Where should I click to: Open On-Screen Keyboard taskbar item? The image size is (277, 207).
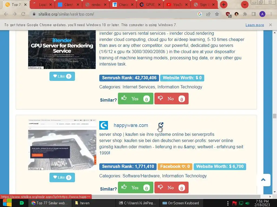point(181,203)
